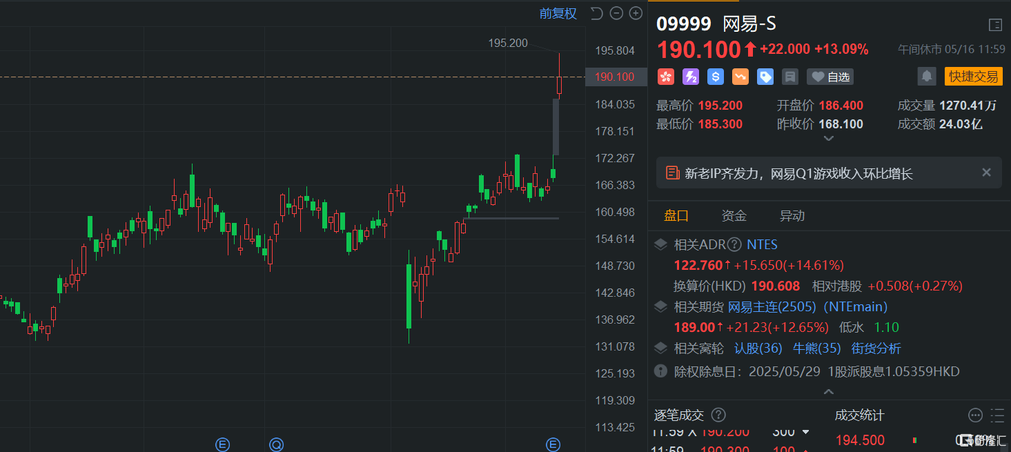Screen dimensions: 1011x452
Task: Add 网易-S to 自选 watchlist
Action: 830,77
